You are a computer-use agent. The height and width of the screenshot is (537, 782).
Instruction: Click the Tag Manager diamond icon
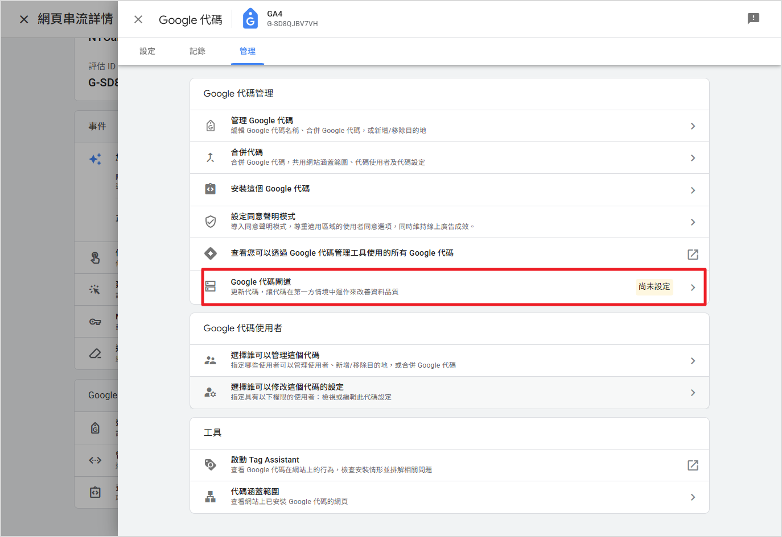211,253
